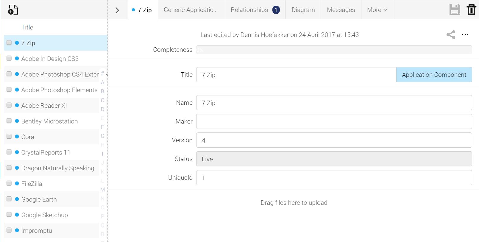Jump to letter F in index
The width and height of the screenshot is (479, 242).
tap(102, 127)
